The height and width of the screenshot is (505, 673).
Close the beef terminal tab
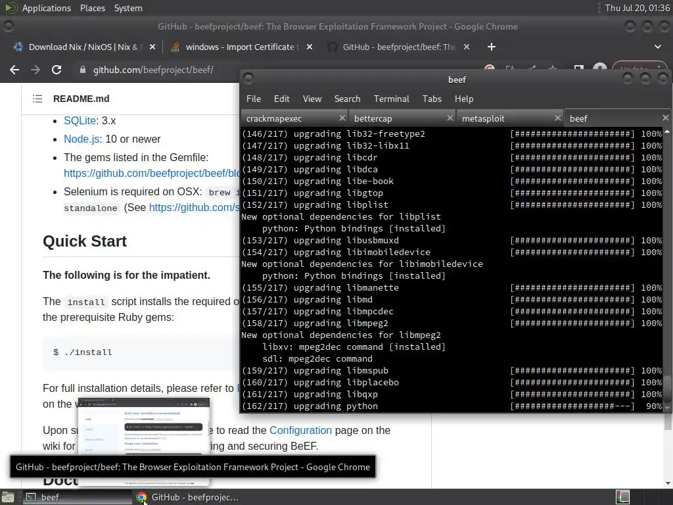tap(665, 118)
